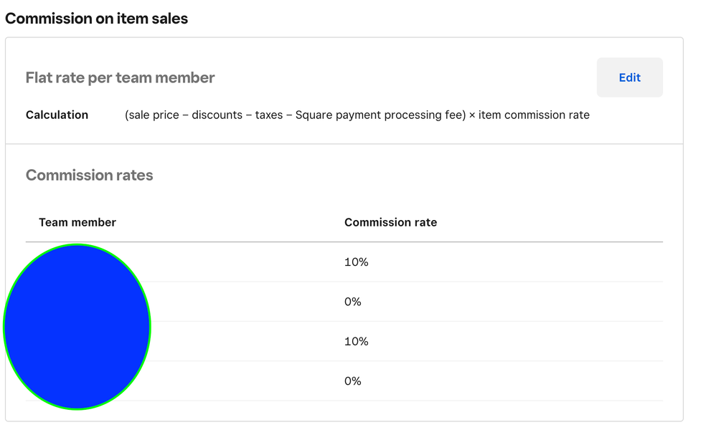The height and width of the screenshot is (445, 716).
Task: Click the divider above the Commission rates section
Action: pos(344,144)
